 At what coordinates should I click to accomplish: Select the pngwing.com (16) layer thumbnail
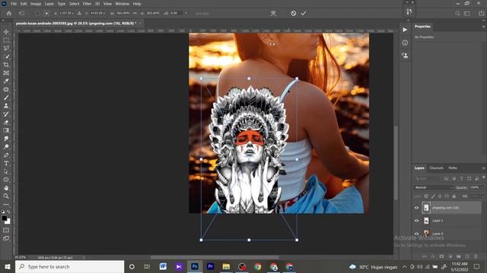tap(426, 208)
